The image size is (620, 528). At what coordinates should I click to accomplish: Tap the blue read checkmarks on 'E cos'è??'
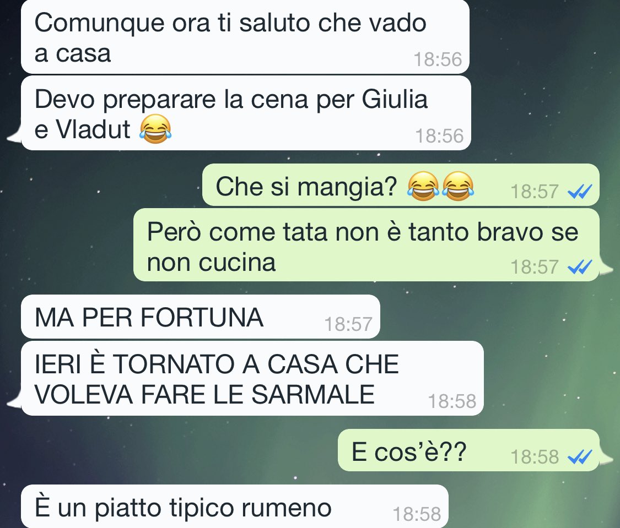tap(580, 458)
